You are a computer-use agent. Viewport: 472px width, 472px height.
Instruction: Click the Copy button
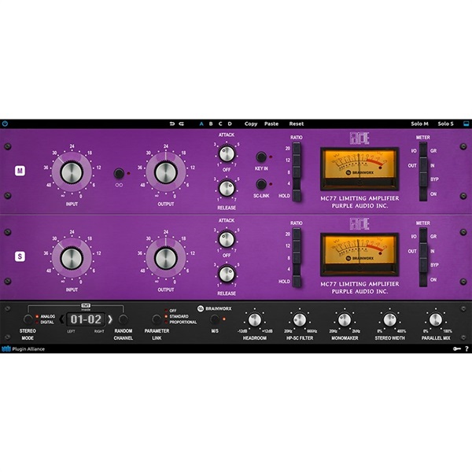(x=251, y=124)
